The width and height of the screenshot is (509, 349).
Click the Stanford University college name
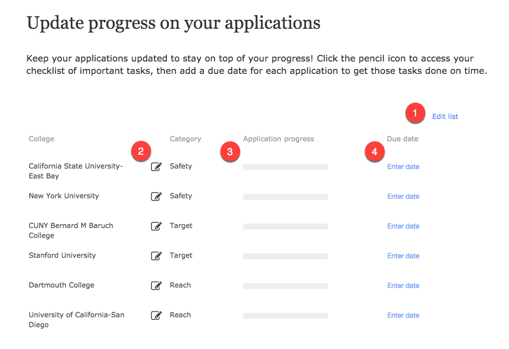pyautogui.click(x=62, y=255)
